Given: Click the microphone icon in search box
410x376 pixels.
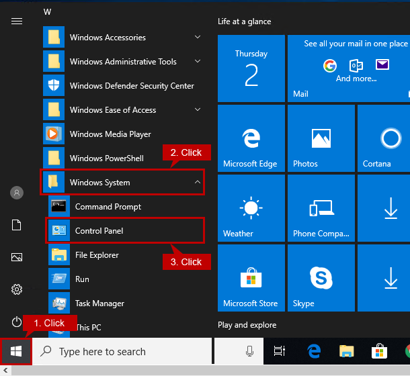Looking at the screenshot, I should tap(249, 351).
